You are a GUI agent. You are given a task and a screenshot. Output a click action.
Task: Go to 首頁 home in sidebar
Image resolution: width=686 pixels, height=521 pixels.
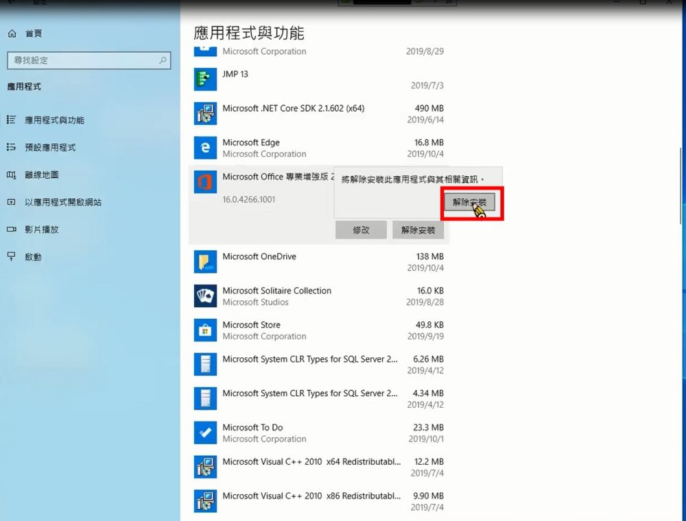(x=34, y=34)
